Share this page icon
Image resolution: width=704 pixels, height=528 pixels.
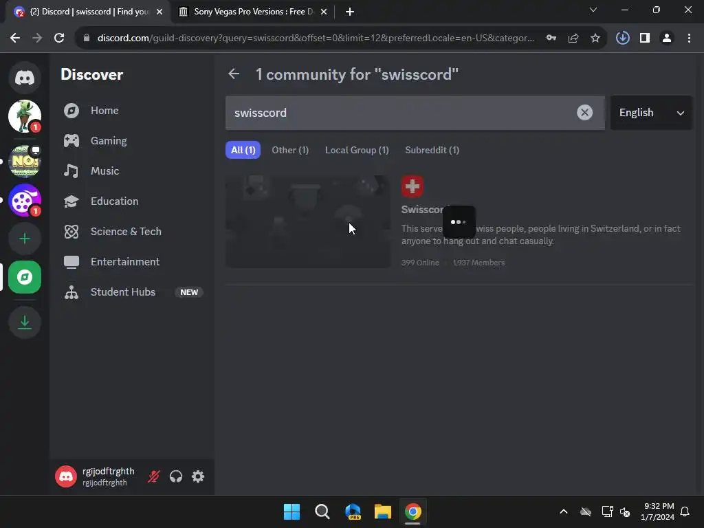(573, 38)
